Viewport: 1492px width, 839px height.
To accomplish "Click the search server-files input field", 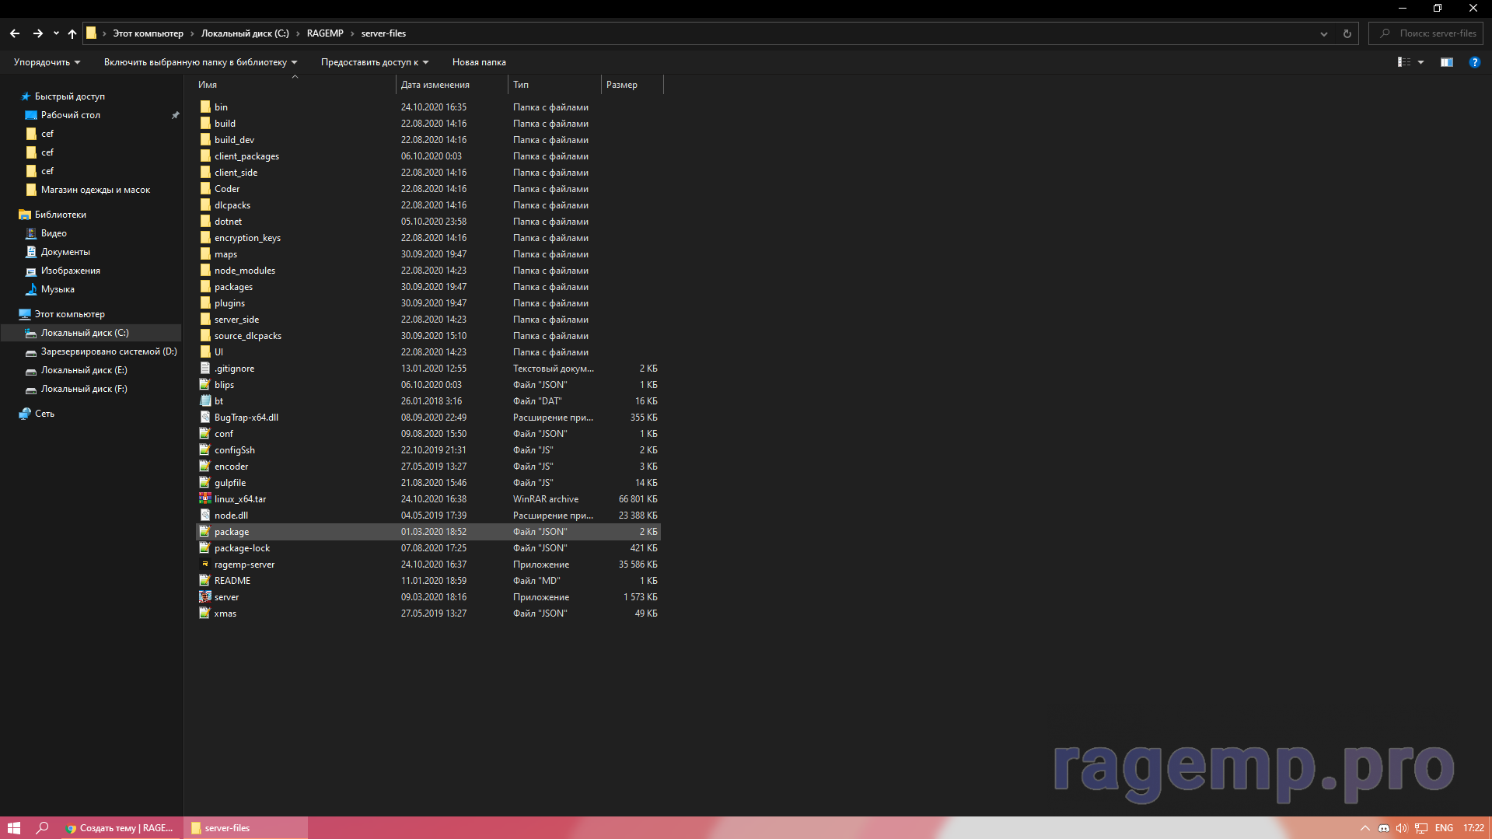I will point(1425,33).
